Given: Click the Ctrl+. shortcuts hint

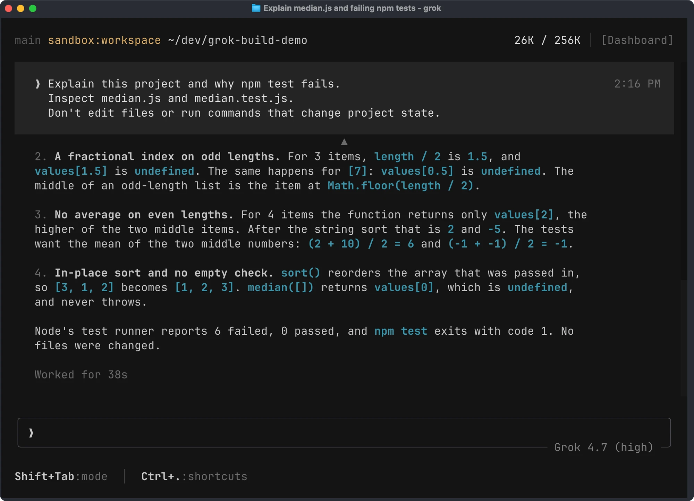Looking at the screenshot, I should tap(194, 476).
